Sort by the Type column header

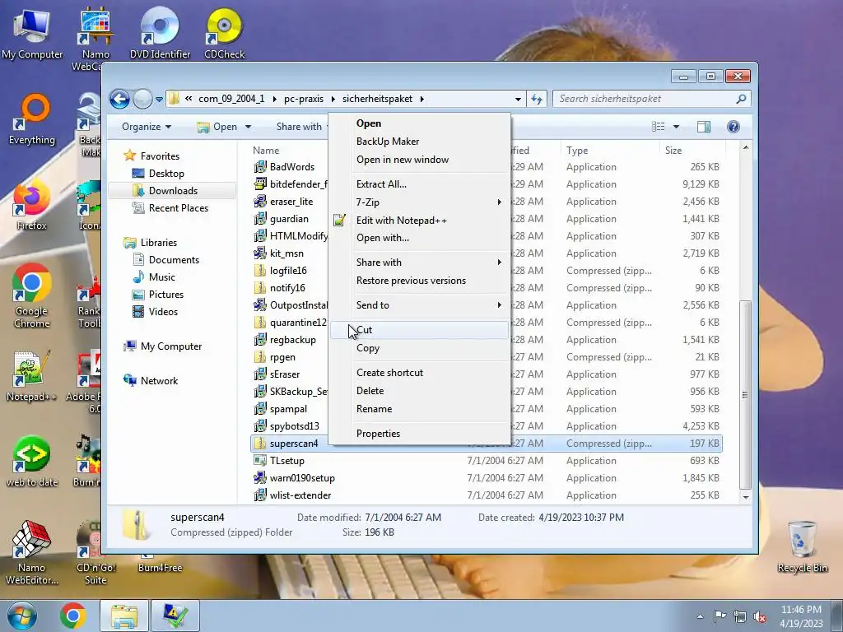pos(610,151)
